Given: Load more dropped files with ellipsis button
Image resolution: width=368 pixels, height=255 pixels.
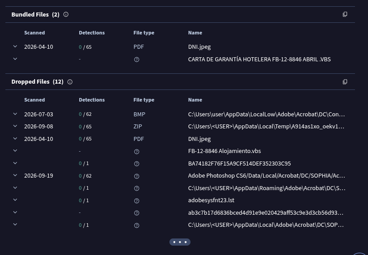Looking at the screenshot, I should click(x=180, y=242).
